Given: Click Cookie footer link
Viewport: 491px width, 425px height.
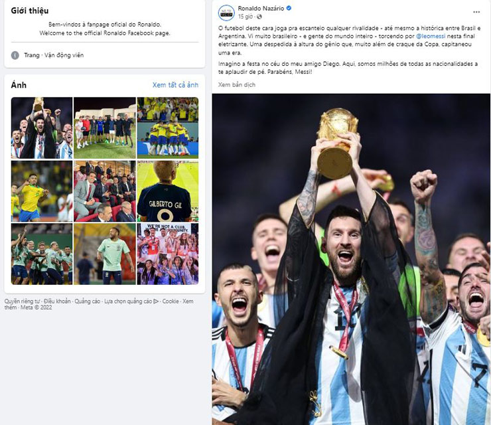Looking at the screenshot, I should pos(171,301).
